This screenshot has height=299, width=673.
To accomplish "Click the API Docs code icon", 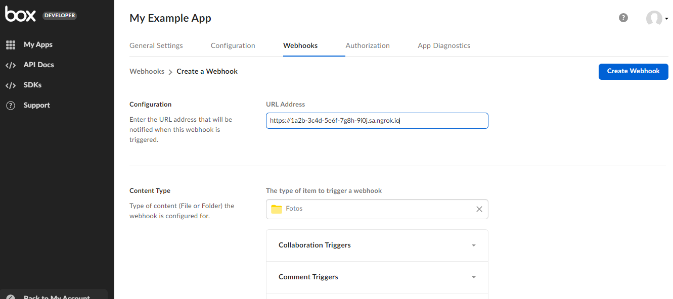I will [11, 65].
